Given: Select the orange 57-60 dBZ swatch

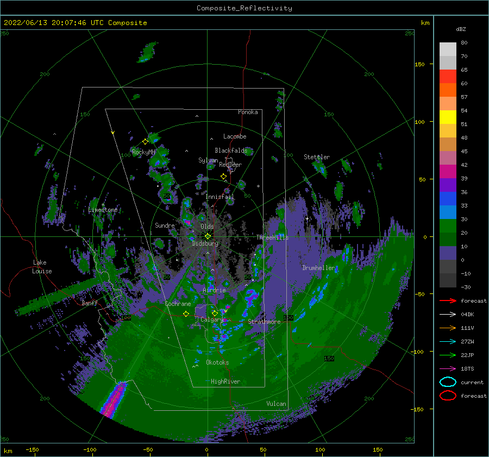Looking at the screenshot, I should point(448,90).
